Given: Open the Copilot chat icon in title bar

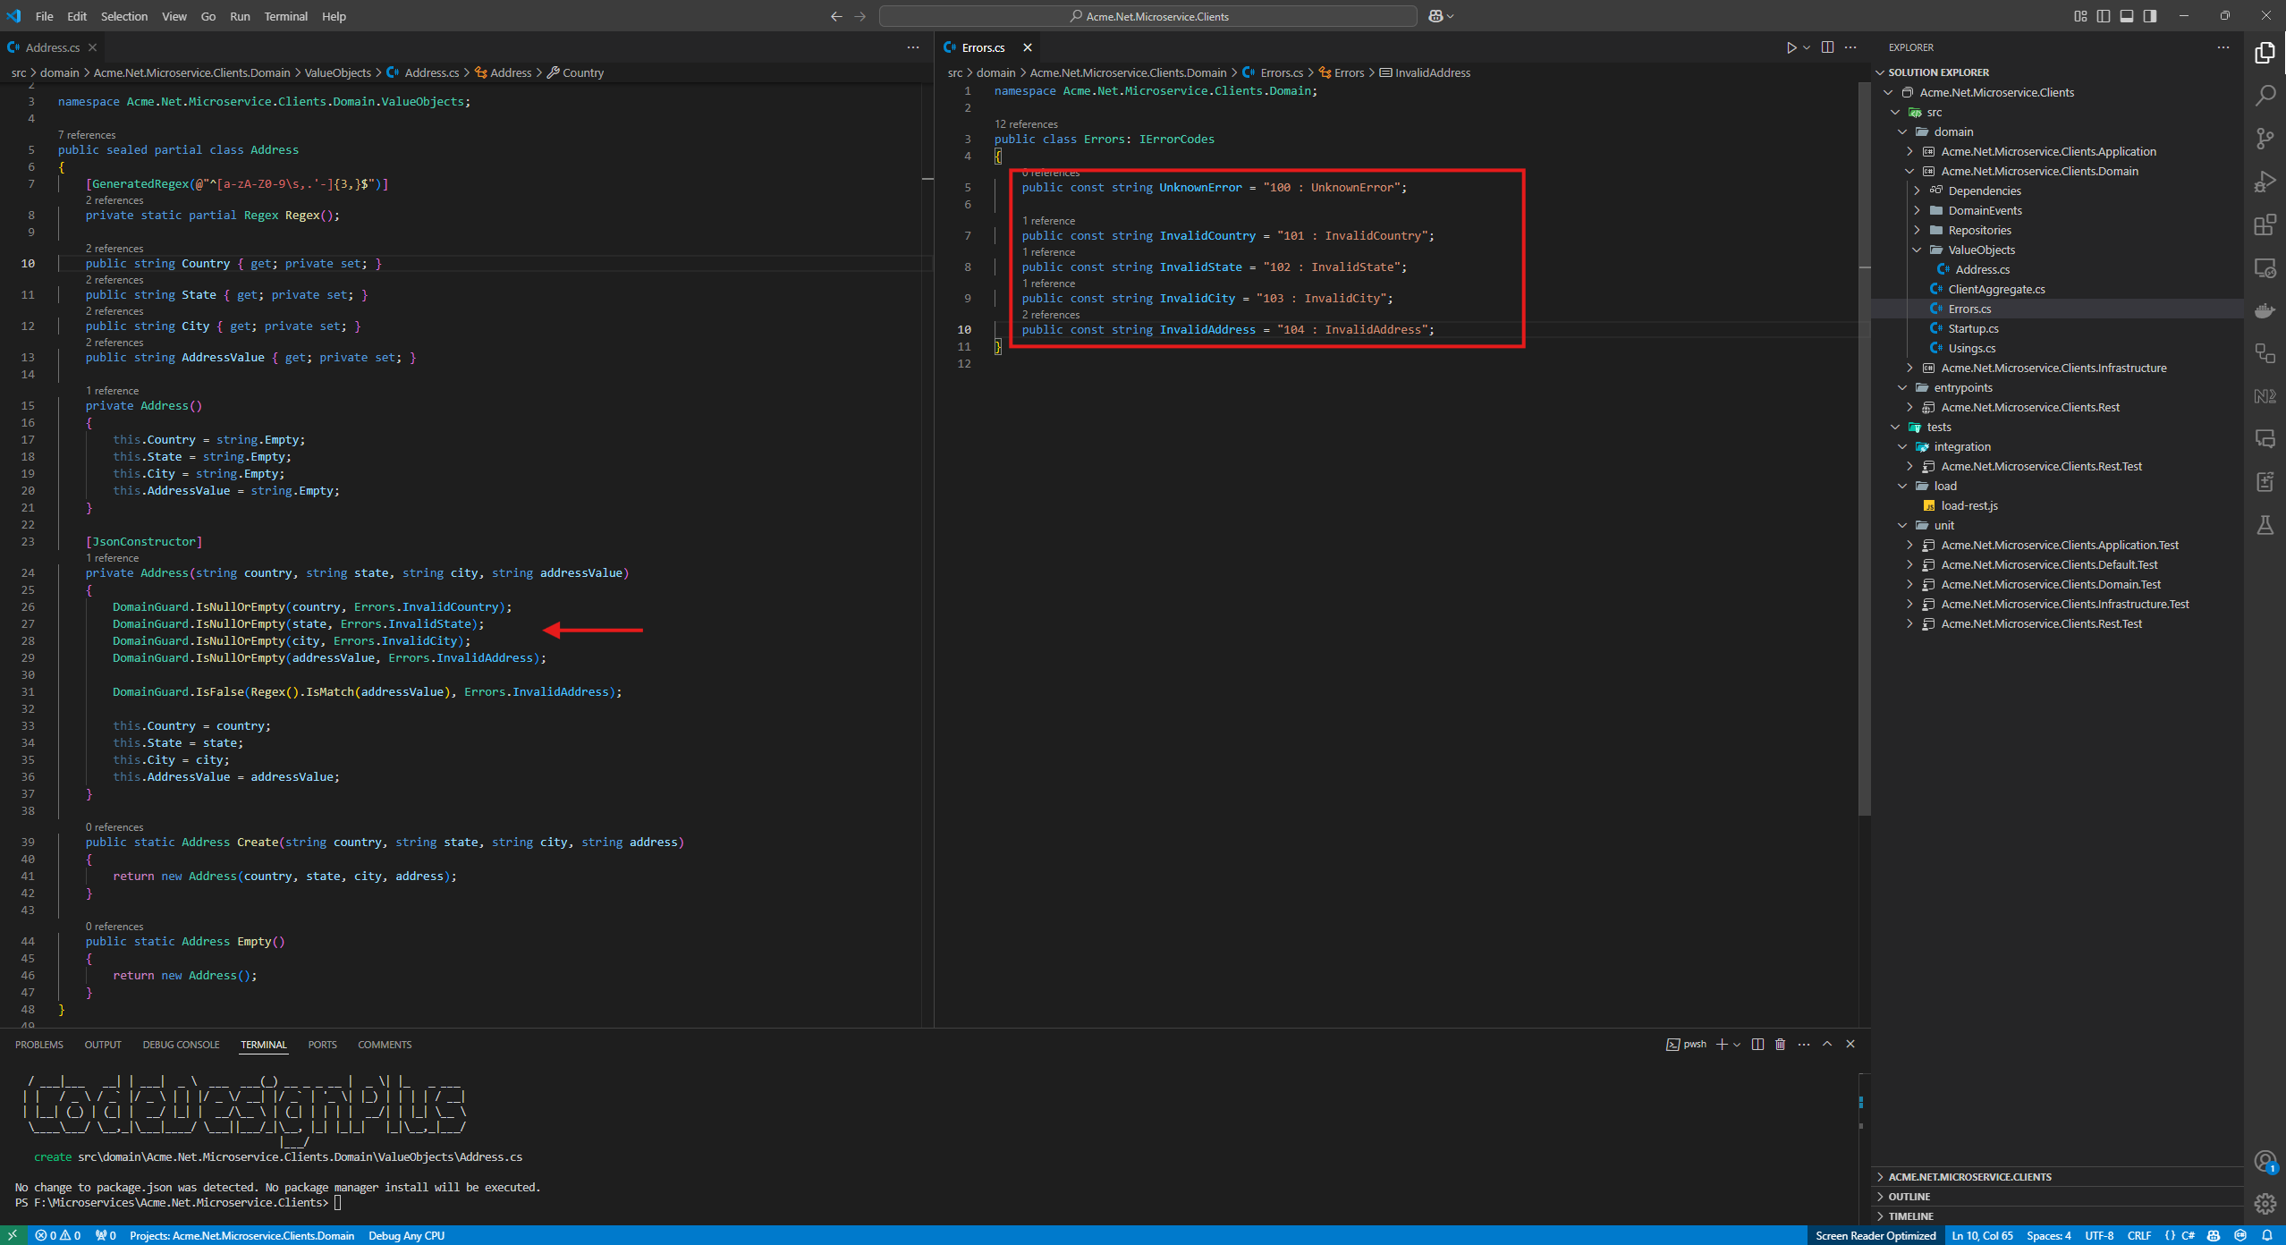Looking at the screenshot, I should point(1435,16).
